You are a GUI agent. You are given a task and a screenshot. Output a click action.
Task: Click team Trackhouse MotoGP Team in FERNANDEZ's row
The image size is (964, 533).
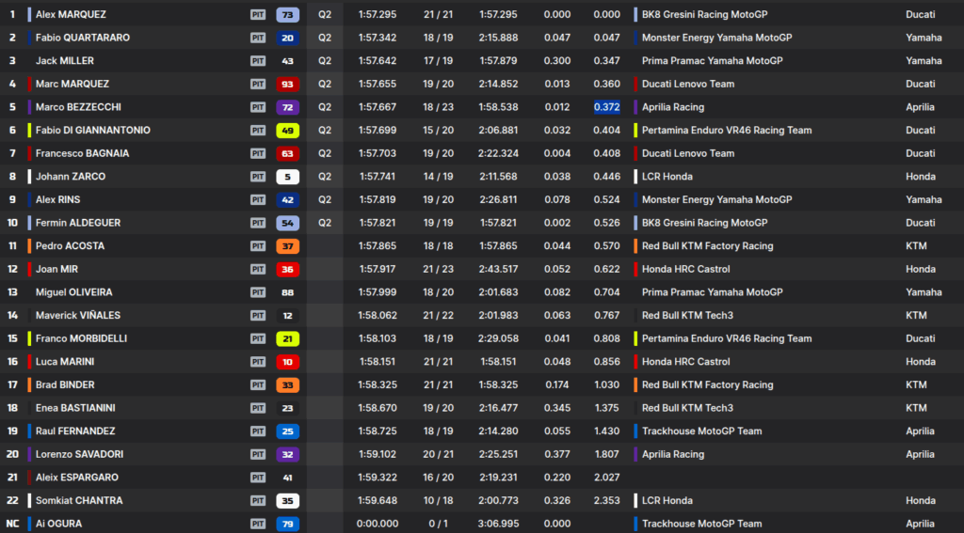point(701,431)
